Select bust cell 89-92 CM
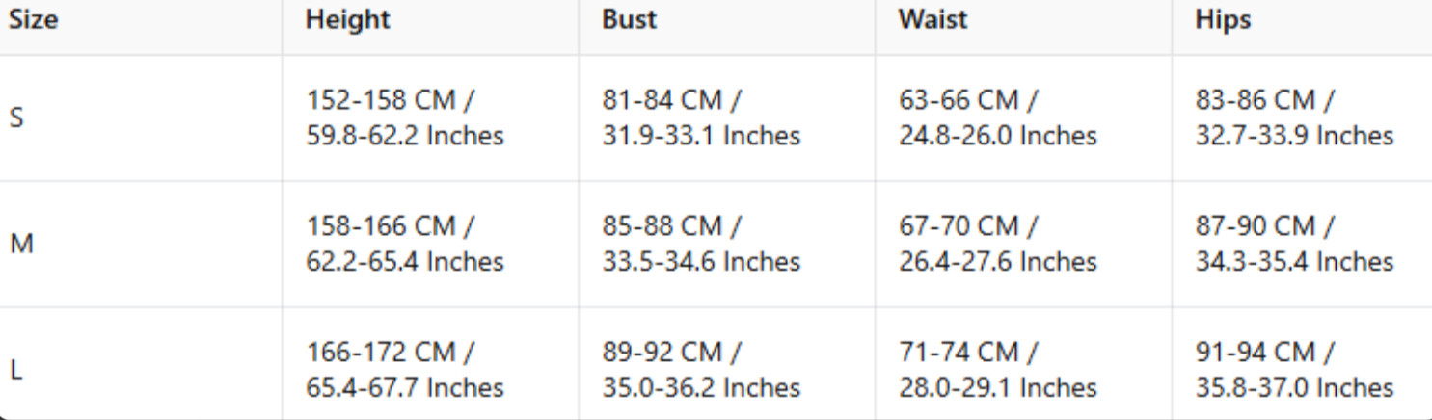This screenshot has width=1432, height=420. coord(701,369)
